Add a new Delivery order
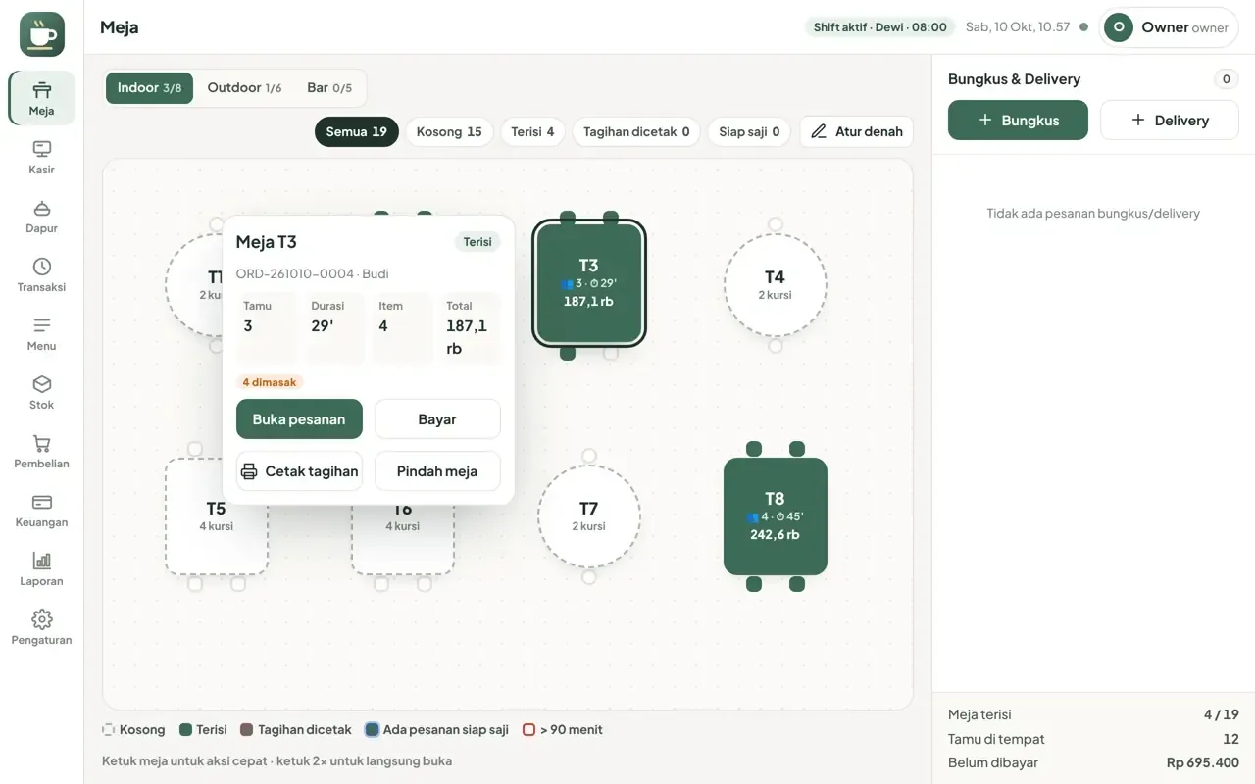The height and width of the screenshot is (784, 1255). pyautogui.click(x=1170, y=120)
